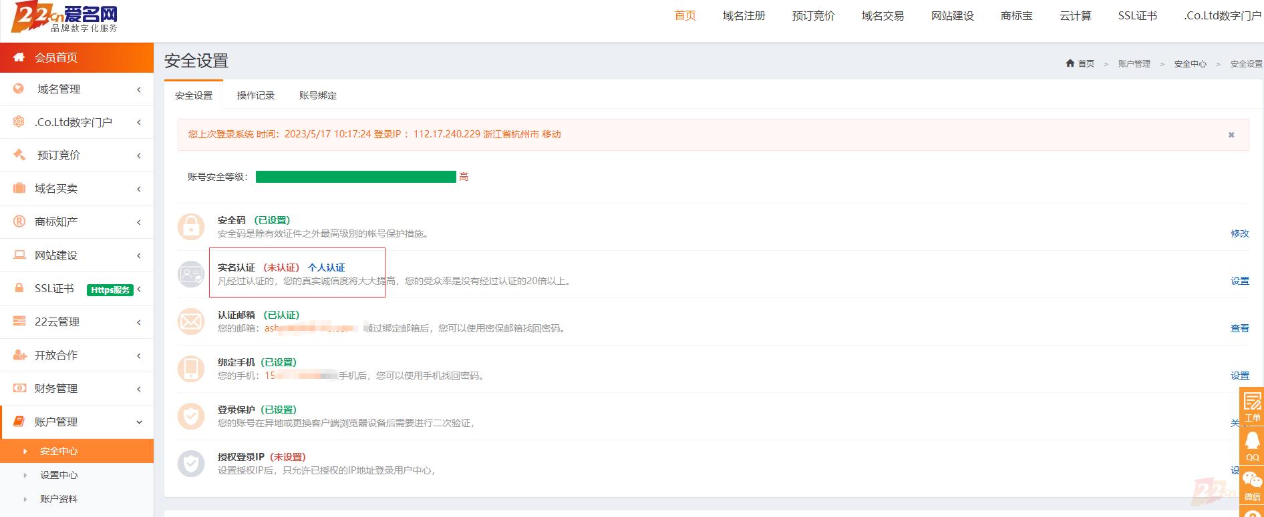Screen dimensions: 1264x517
Task: Click 账户管理 in the breadcrumb
Action: pos(1134,64)
